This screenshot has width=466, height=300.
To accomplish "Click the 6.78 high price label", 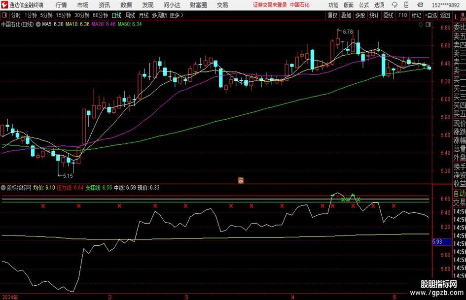I will [348, 32].
